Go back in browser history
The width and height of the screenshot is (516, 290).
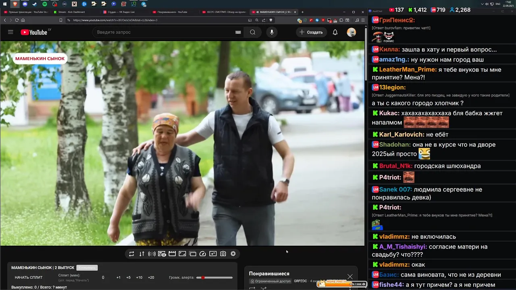(5, 20)
